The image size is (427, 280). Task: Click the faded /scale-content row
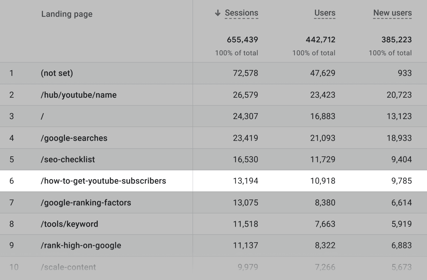tap(68, 267)
